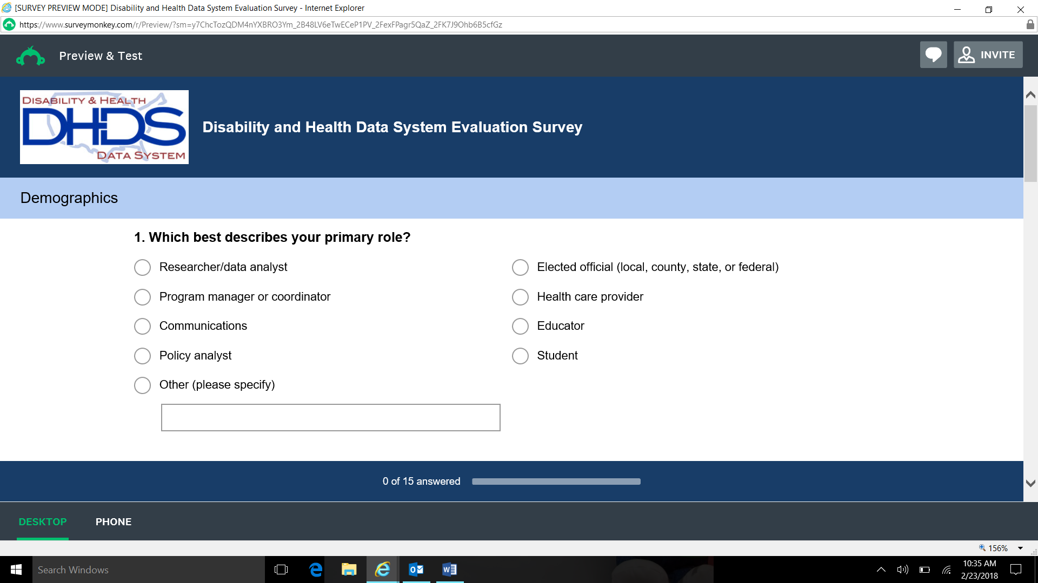Select Other (please specify) radio button
Screen dimensions: 1038x583
point(142,385)
